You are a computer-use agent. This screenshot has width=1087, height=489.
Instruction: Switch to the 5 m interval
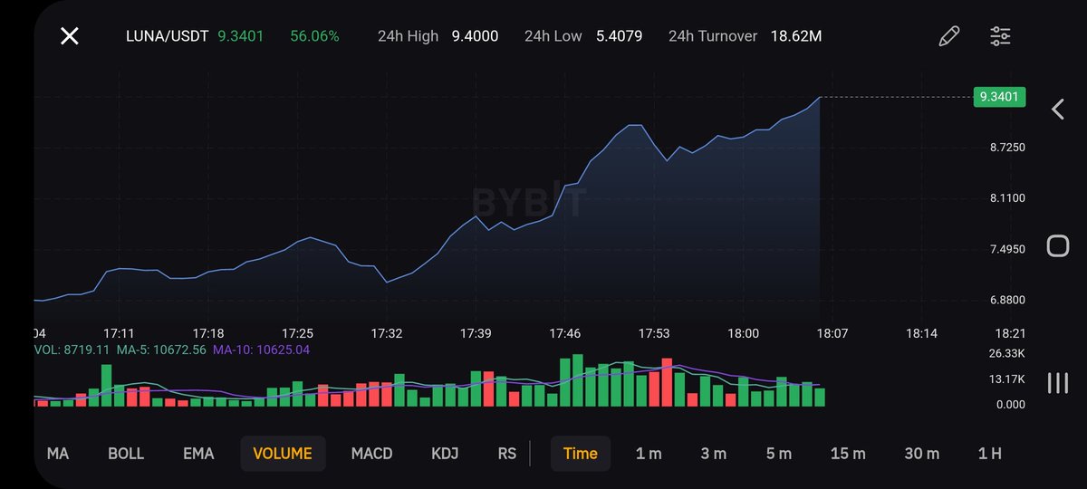[x=779, y=454]
